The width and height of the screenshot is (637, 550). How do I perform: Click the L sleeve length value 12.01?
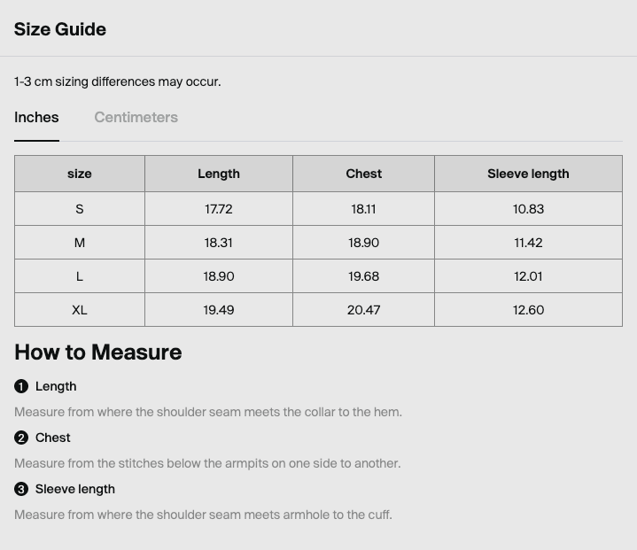click(528, 276)
